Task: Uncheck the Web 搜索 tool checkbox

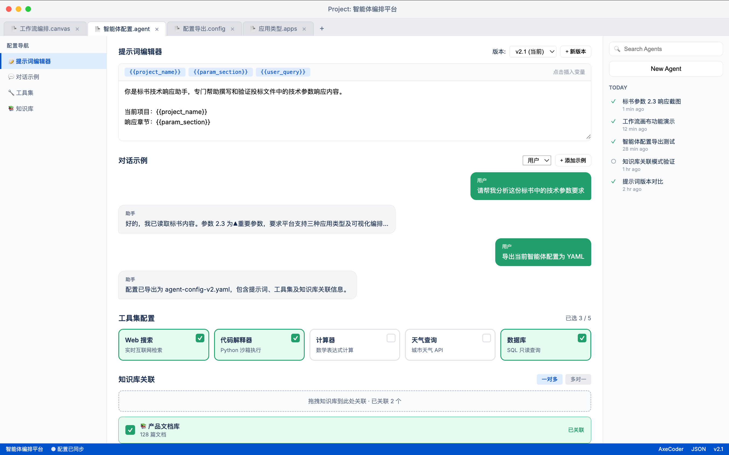Action: pyautogui.click(x=200, y=338)
